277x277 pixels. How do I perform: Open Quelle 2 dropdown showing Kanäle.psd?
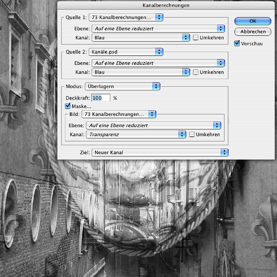tap(126, 52)
